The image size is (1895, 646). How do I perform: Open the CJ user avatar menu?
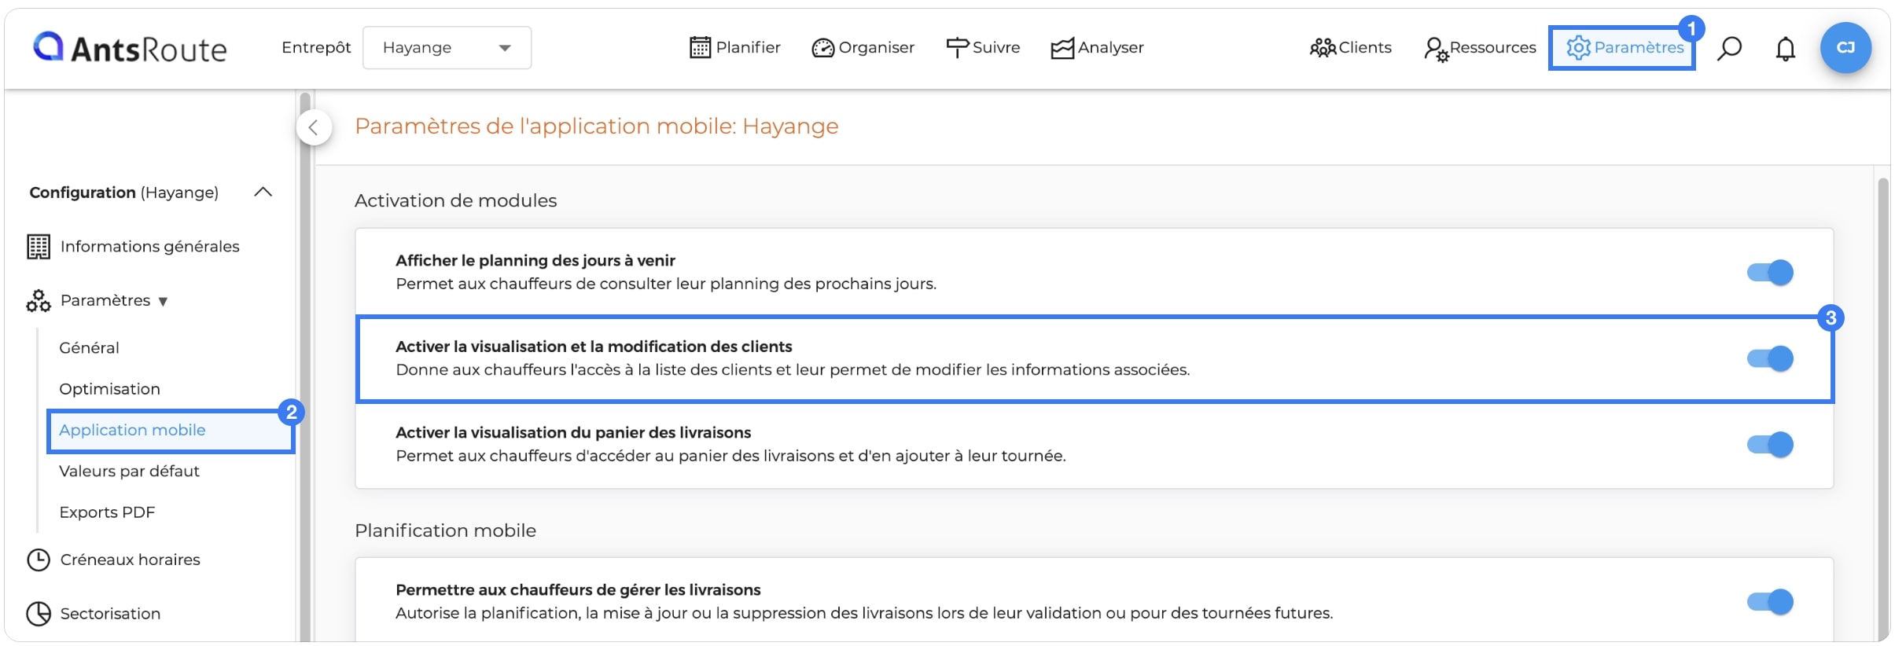point(1845,48)
